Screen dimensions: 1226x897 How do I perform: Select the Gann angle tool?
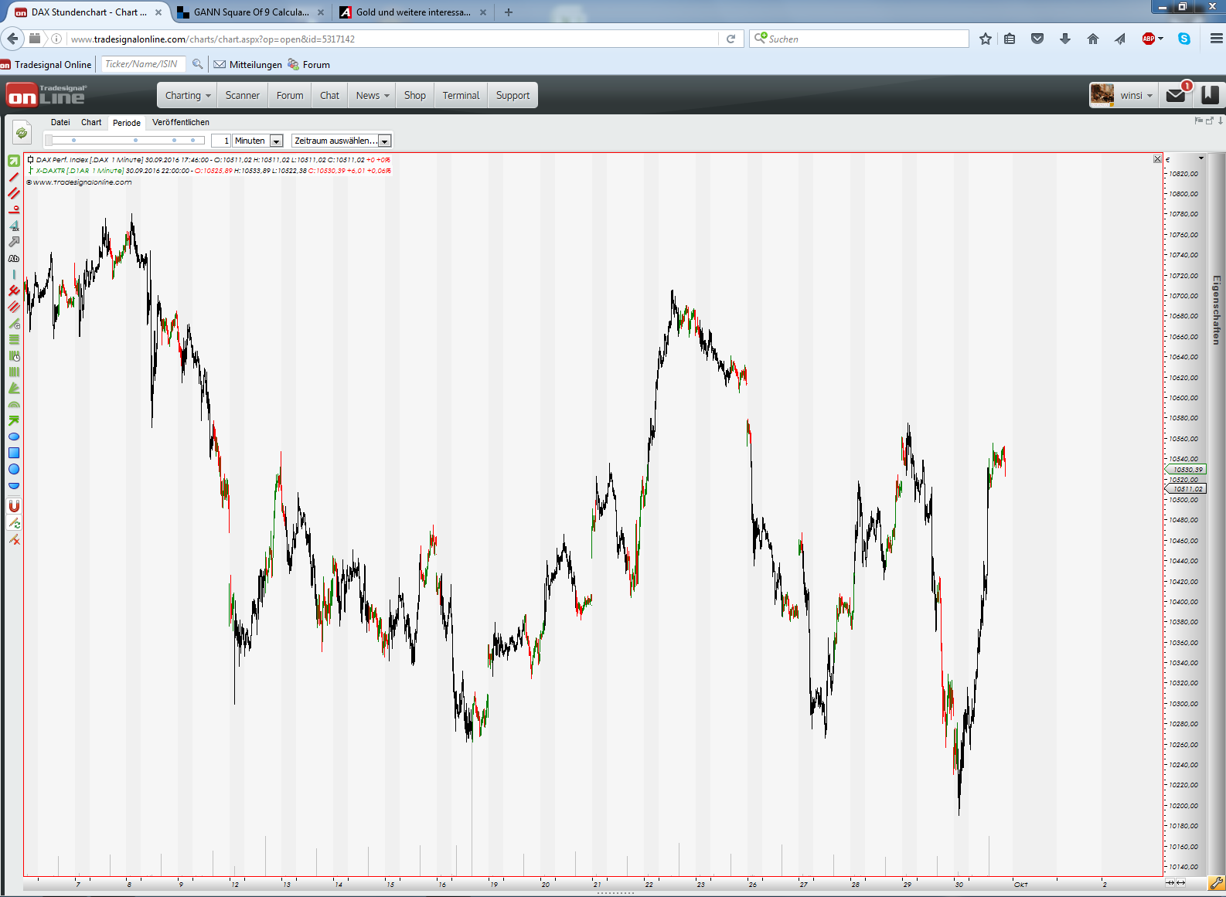coord(14,323)
